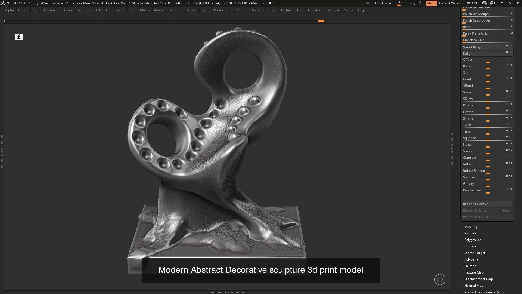
Task: Click the QuickSave button
Action: [383, 3]
